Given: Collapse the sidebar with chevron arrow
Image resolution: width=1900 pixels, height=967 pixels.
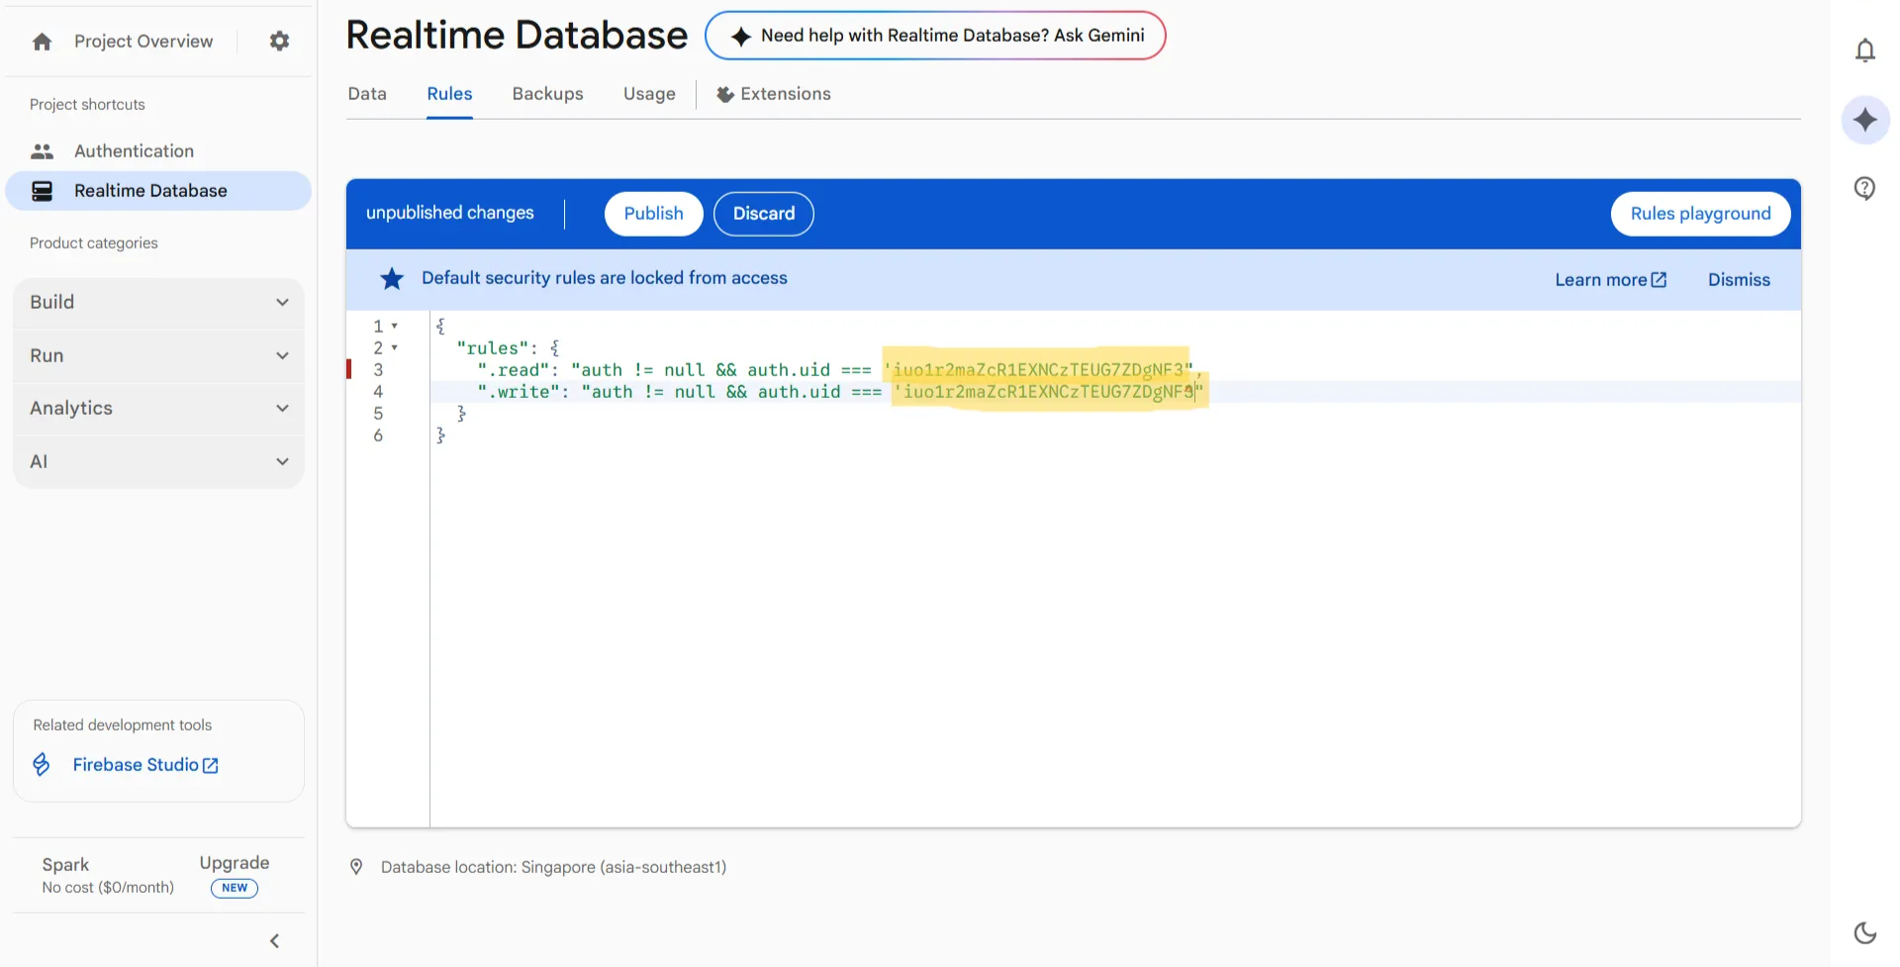Looking at the screenshot, I should [275, 940].
